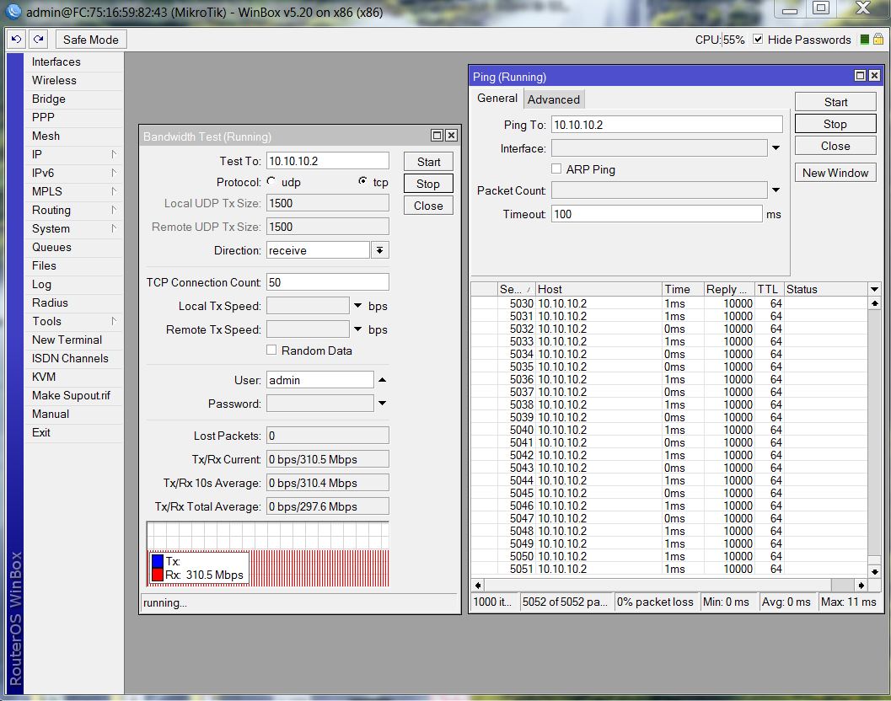Viewport: 891px width, 701px height.
Task: Enable the ARP Ping checkbox
Action: click(x=556, y=169)
